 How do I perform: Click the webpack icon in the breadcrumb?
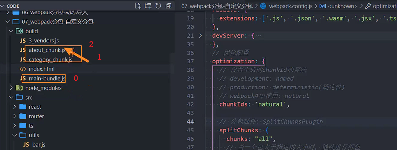click(263, 6)
